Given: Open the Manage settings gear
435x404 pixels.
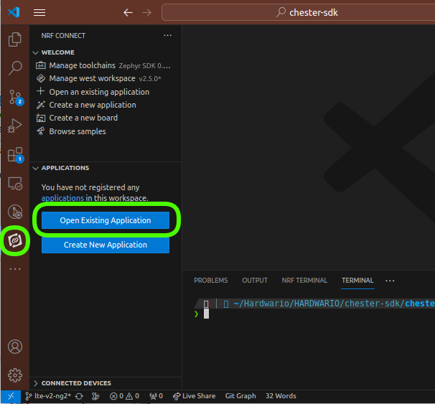Looking at the screenshot, I should coord(14,375).
